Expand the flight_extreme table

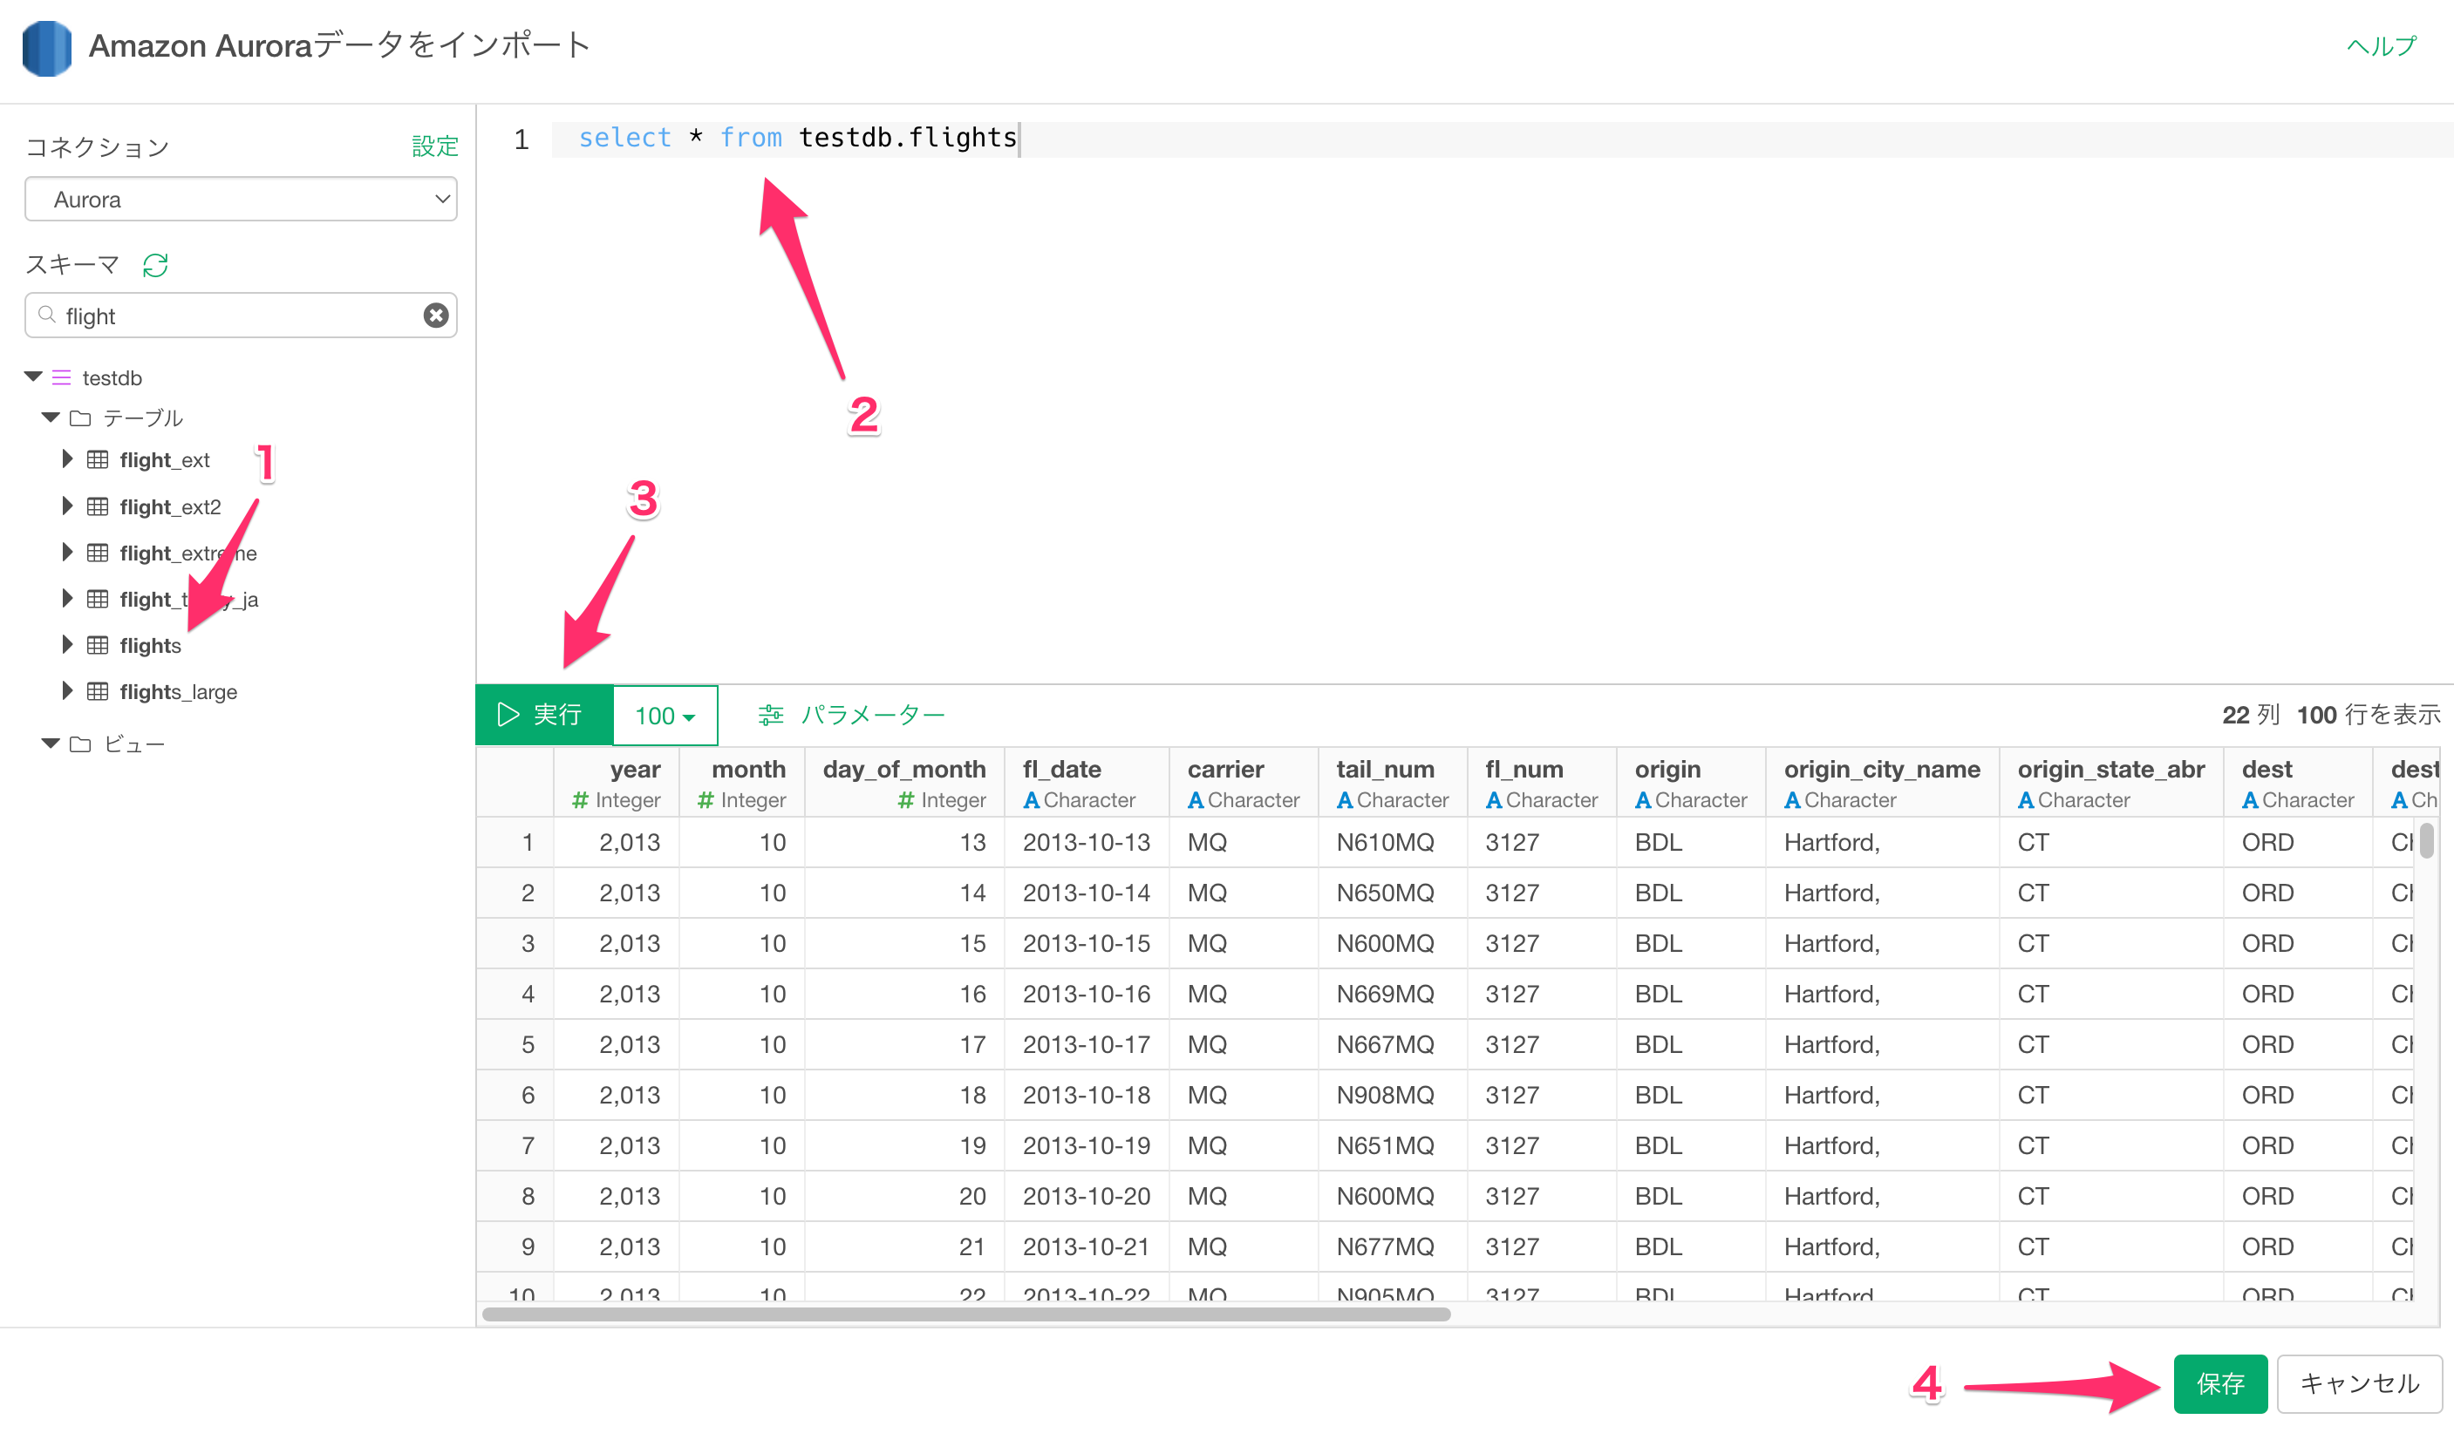click(x=67, y=552)
